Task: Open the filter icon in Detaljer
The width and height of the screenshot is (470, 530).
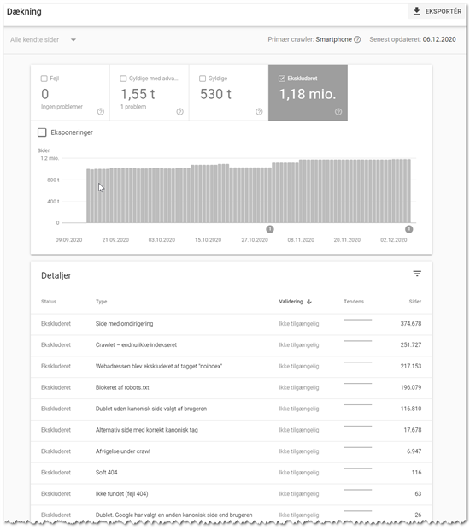Action: pos(417,274)
